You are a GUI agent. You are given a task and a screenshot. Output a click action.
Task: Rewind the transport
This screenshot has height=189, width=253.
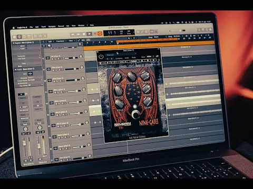[x=73, y=35]
